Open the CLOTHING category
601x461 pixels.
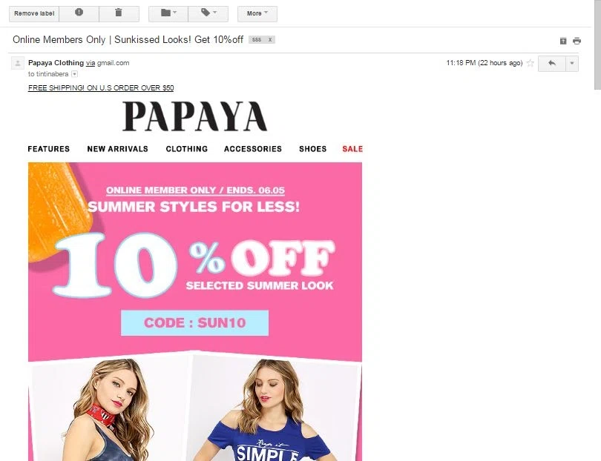click(x=187, y=149)
